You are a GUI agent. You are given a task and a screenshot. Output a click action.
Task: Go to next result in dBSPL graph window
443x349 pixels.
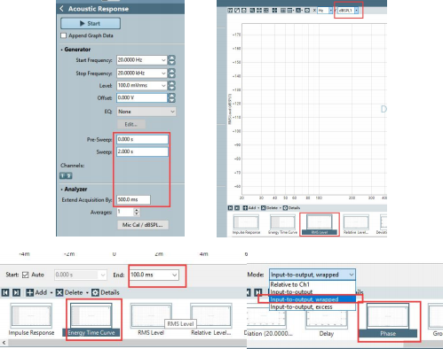[x=237, y=208]
